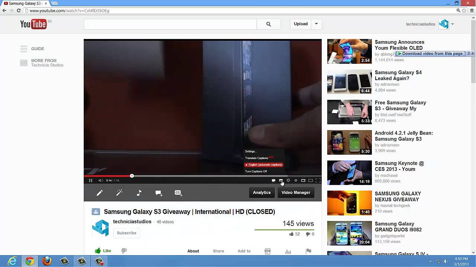Open the Audio music note tool
The image size is (476, 267).
coord(139,193)
